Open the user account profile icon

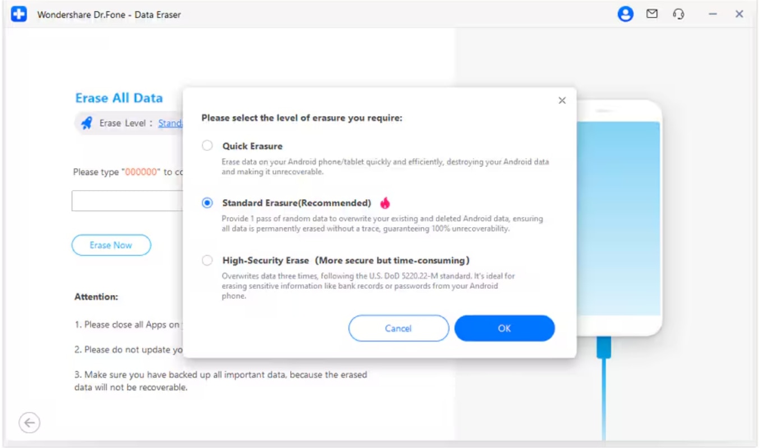pyautogui.click(x=625, y=15)
